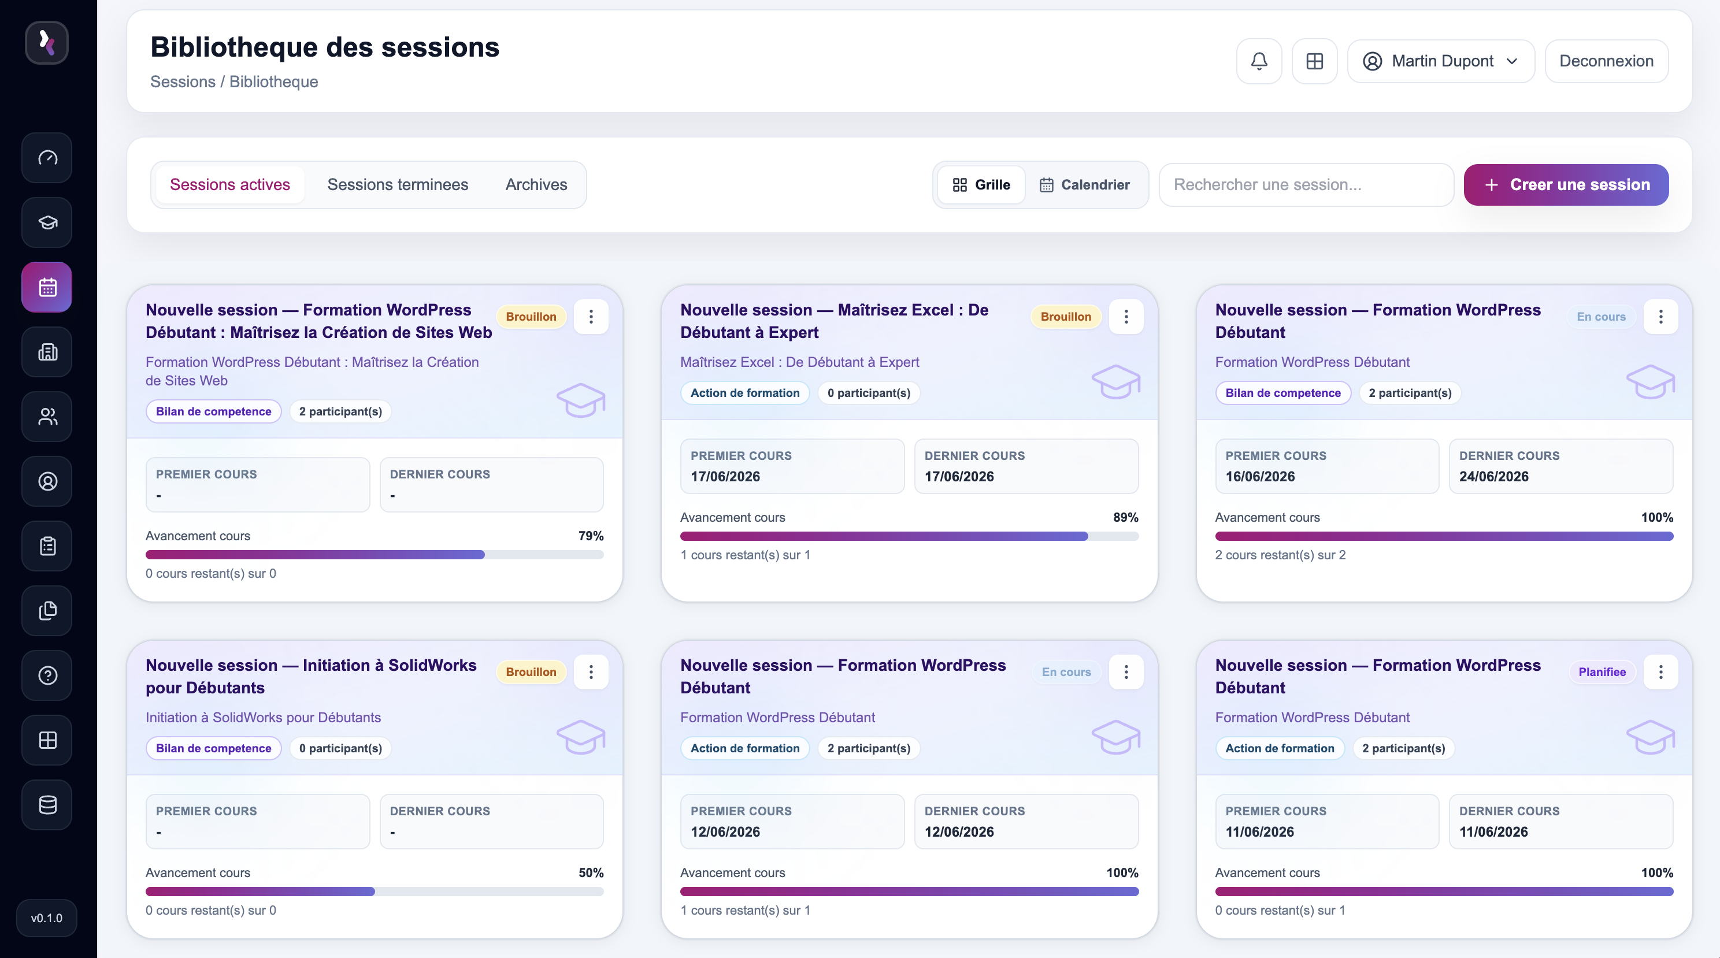Screen dimensions: 1720x958
Task: Click the Rechercher une session search field
Action: point(1306,185)
